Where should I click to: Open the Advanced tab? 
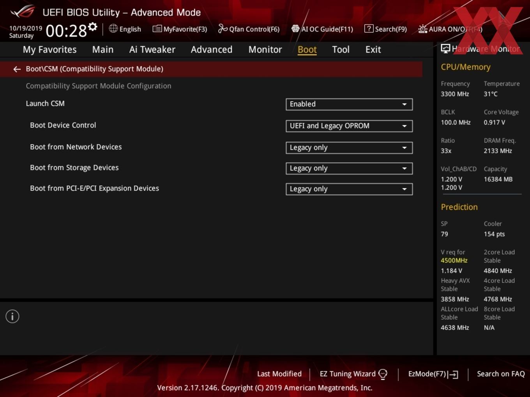pos(212,49)
